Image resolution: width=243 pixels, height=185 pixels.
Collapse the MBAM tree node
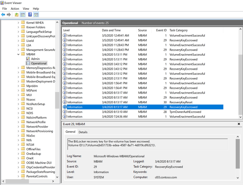click(18, 54)
